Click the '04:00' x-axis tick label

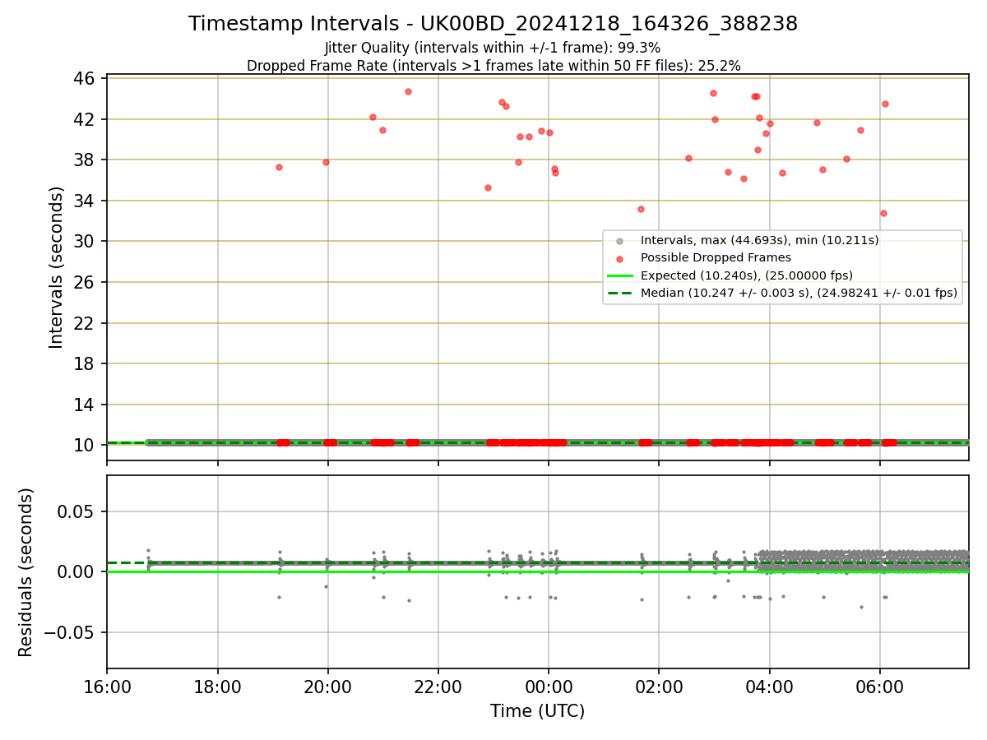pos(769,686)
